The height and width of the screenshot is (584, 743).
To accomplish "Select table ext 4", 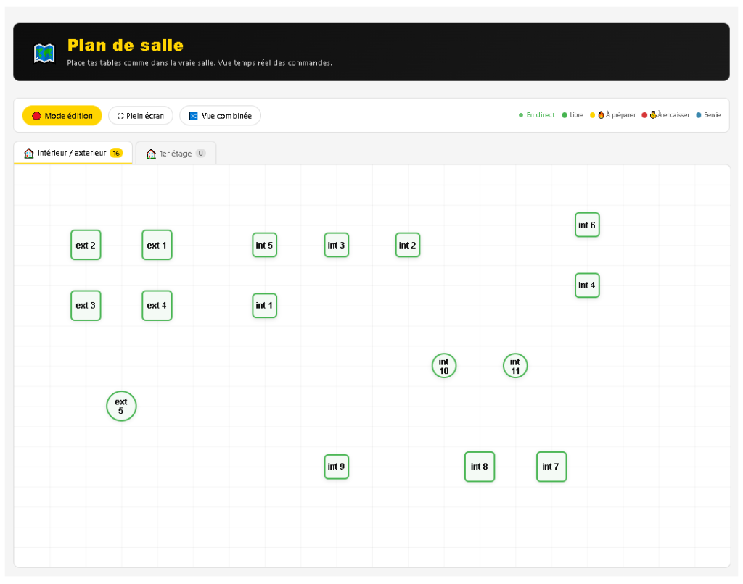I will 157,306.
